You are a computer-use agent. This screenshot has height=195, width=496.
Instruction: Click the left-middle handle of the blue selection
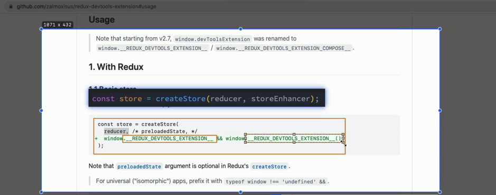click(41, 110)
